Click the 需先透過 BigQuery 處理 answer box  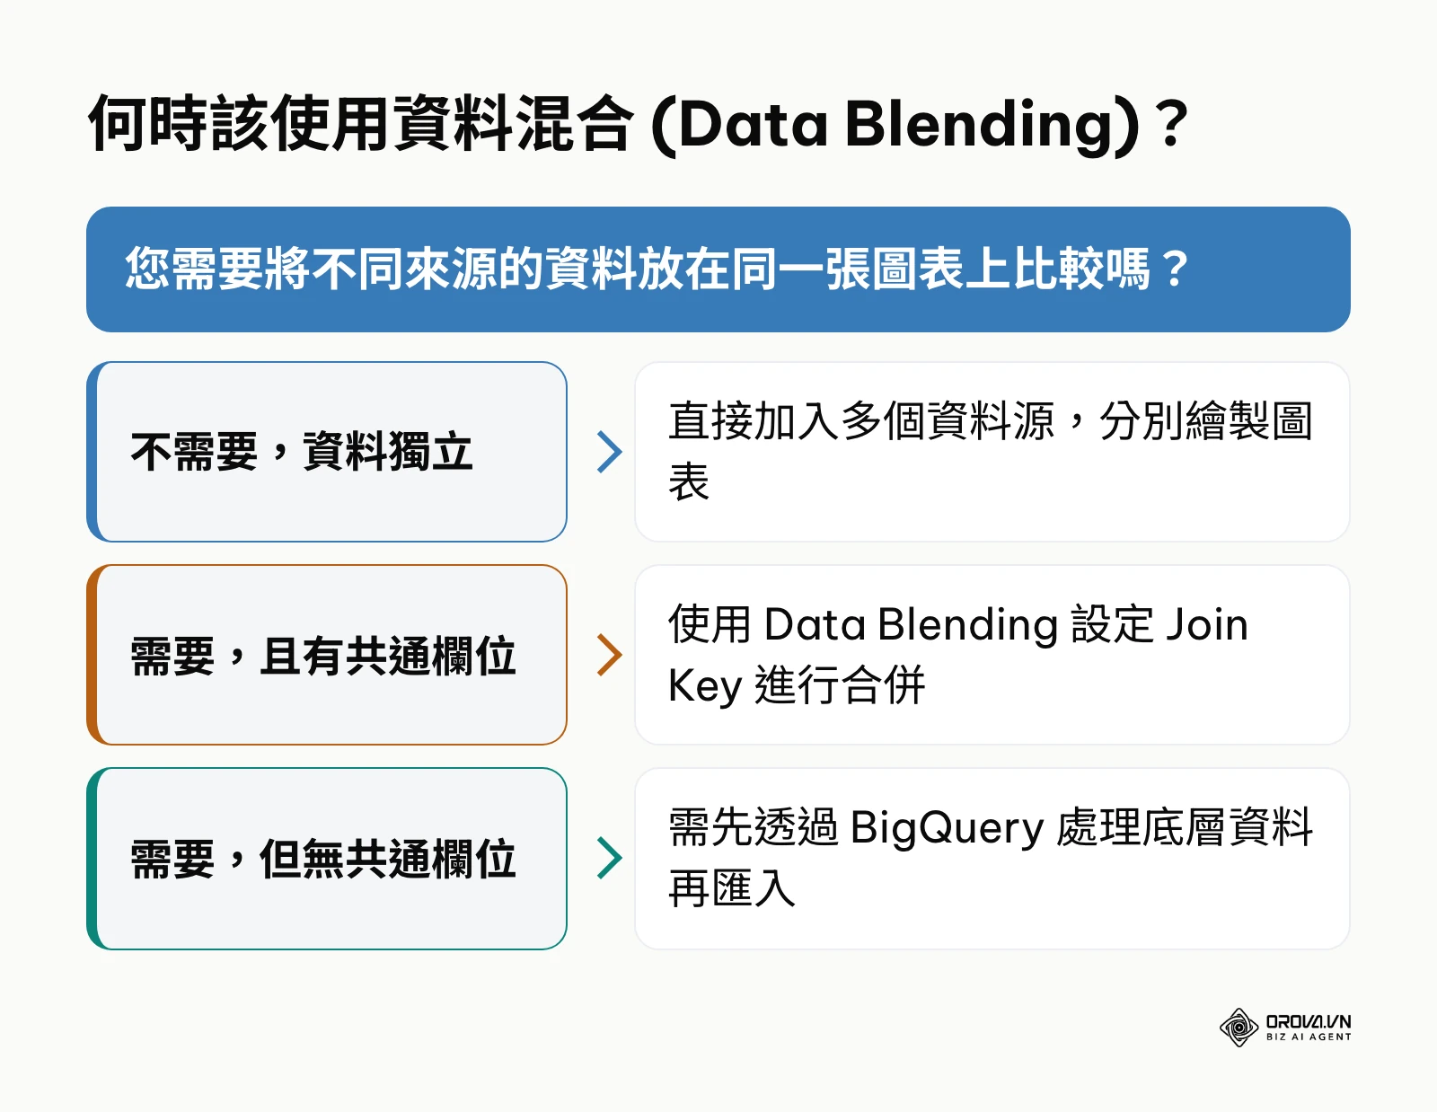tap(992, 858)
